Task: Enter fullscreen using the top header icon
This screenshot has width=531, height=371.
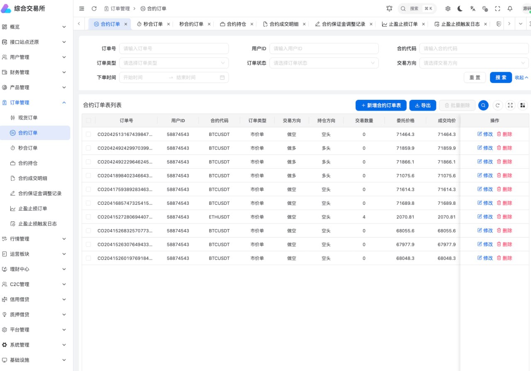Action: pyautogui.click(x=497, y=9)
